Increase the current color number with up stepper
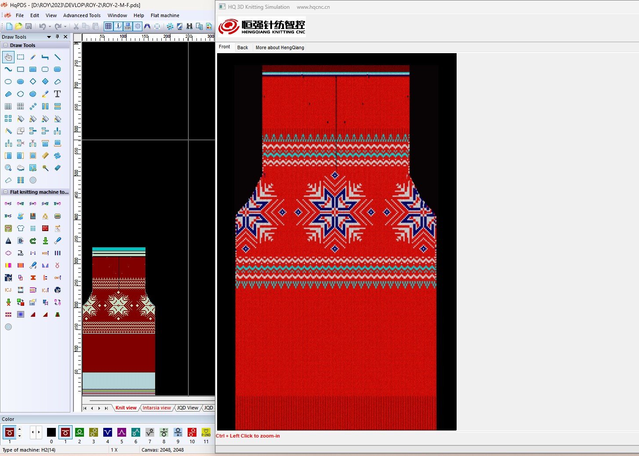The height and width of the screenshot is (456, 639). (x=19, y=430)
